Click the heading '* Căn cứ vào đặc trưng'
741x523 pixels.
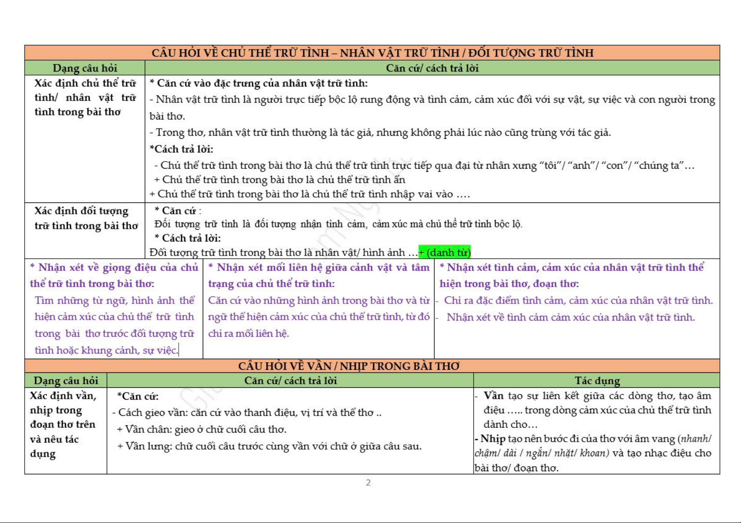258,83
